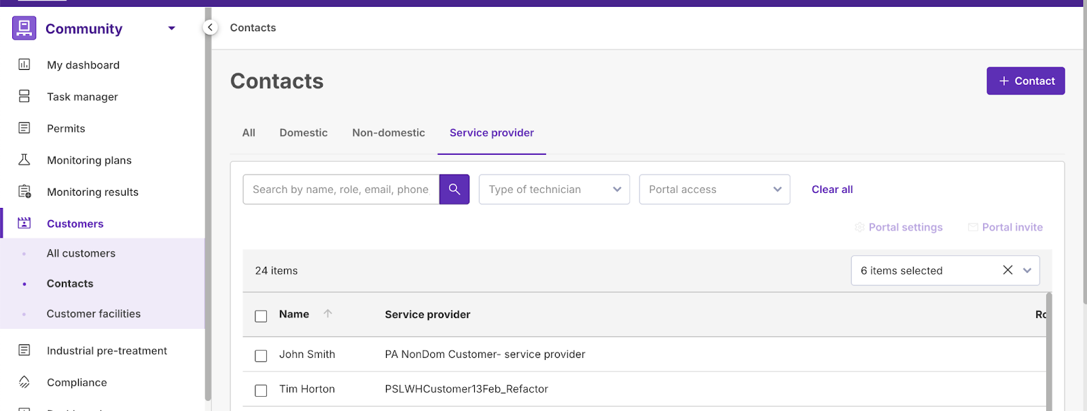Image resolution: width=1087 pixels, height=411 pixels.
Task: Toggle the select-all checkbox in header
Action: [261, 316]
